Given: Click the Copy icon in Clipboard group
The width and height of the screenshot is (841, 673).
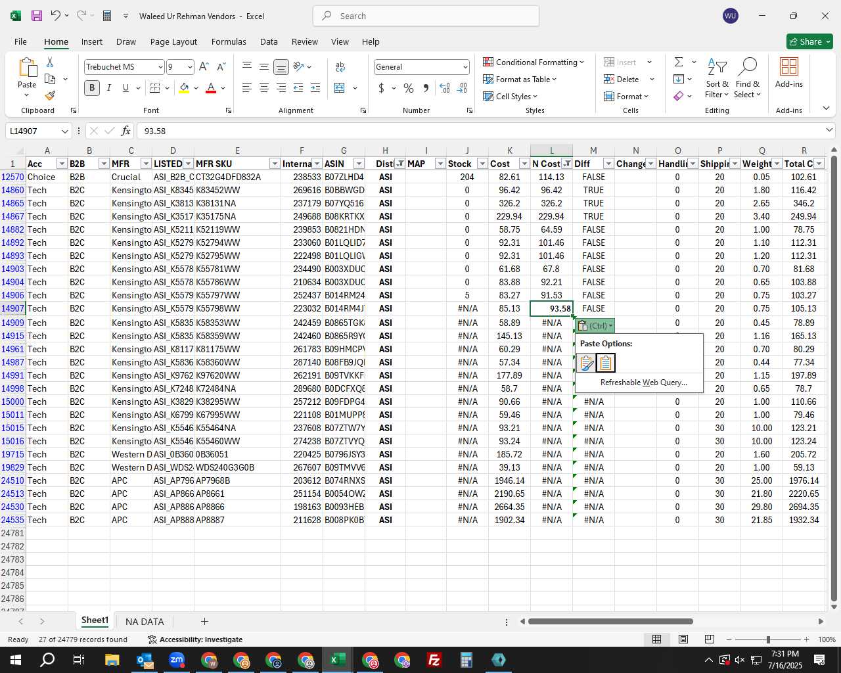Looking at the screenshot, I should point(50,79).
